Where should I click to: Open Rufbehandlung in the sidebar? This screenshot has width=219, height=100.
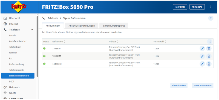[x=17, y=64]
